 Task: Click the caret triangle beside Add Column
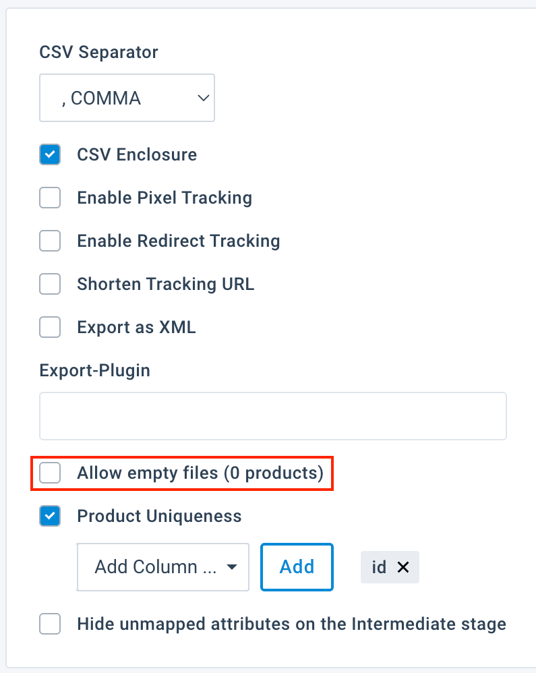click(x=231, y=567)
